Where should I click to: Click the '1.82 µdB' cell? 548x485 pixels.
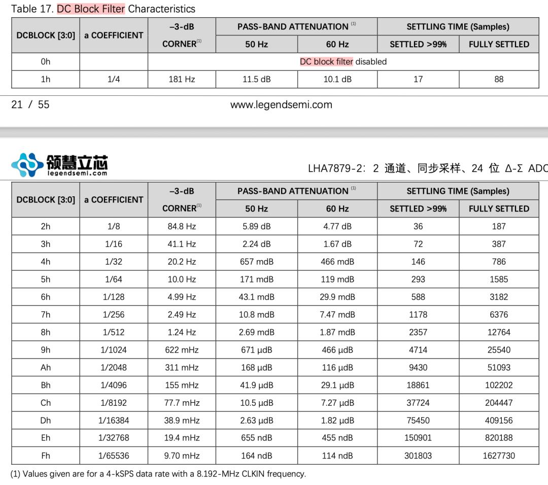[337, 421]
